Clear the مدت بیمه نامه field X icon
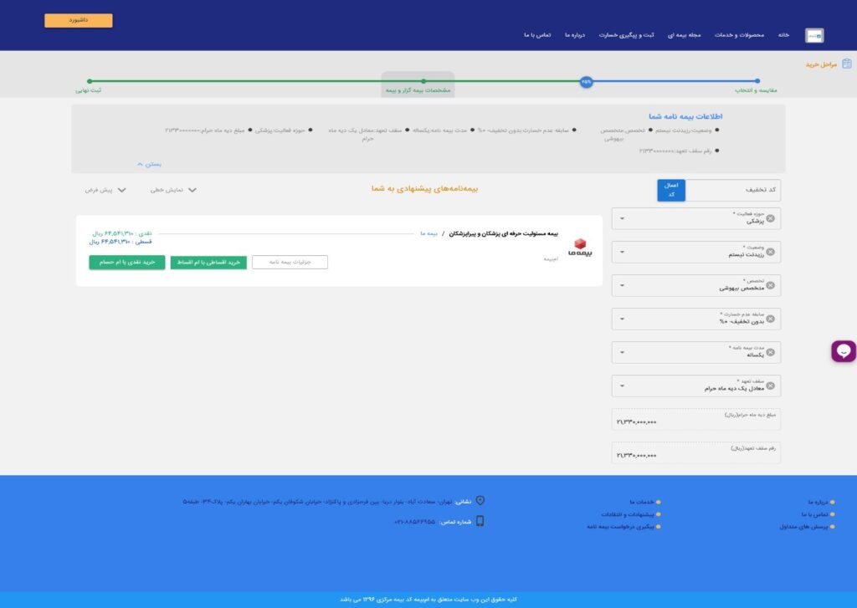This screenshot has width=857, height=608. tap(770, 352)
